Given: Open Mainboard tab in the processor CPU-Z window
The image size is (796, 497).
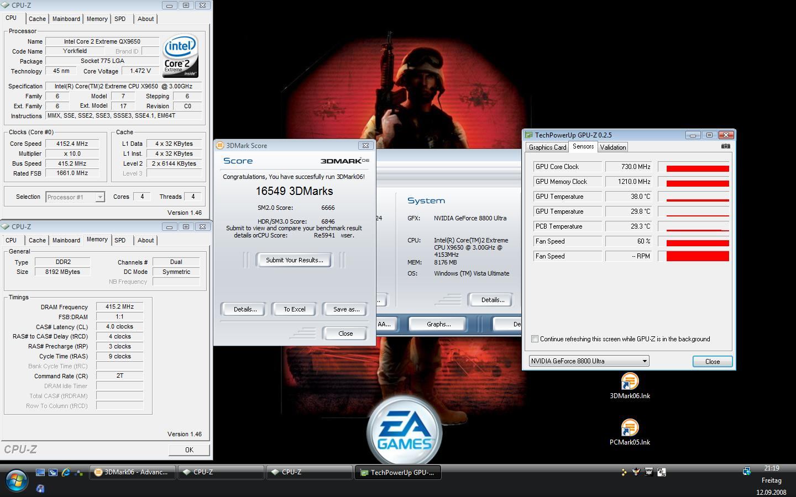Looking at the screenshot, I should (66, 19).
